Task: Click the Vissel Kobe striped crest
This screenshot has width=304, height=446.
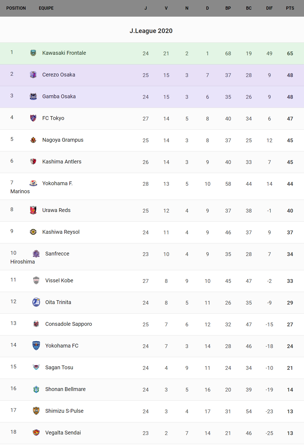Action: point(36,280)
